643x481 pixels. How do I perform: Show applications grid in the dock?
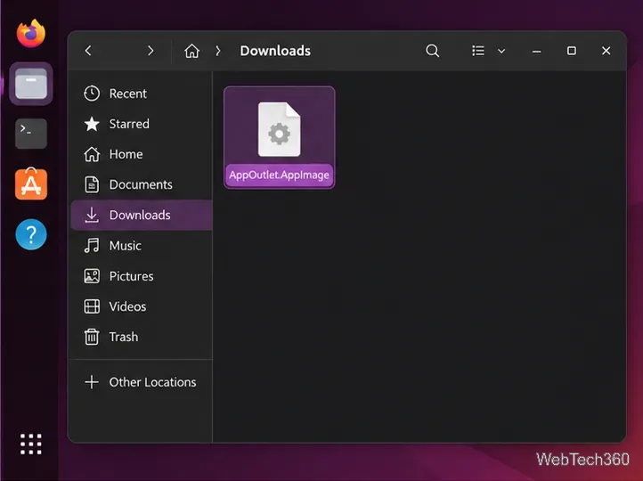tap(31, 444)
